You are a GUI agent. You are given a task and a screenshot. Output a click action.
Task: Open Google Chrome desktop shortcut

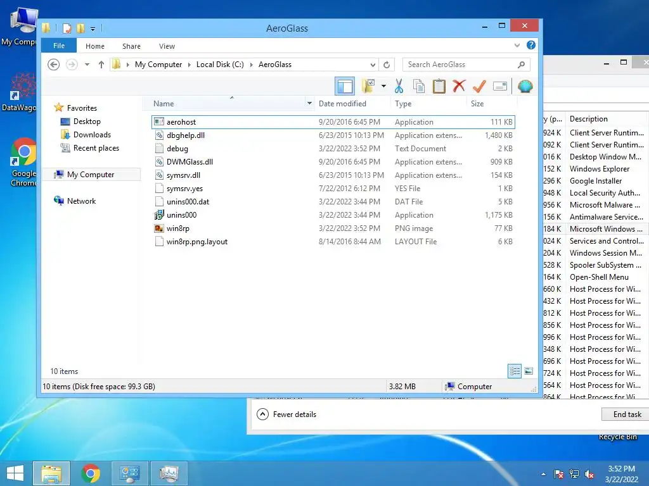23,163
